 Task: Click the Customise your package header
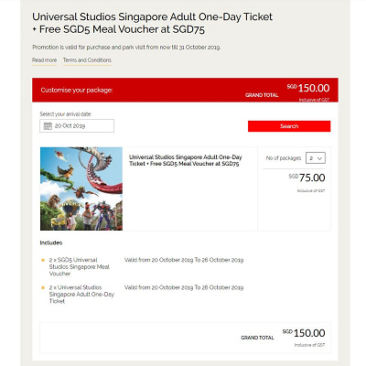77,90
